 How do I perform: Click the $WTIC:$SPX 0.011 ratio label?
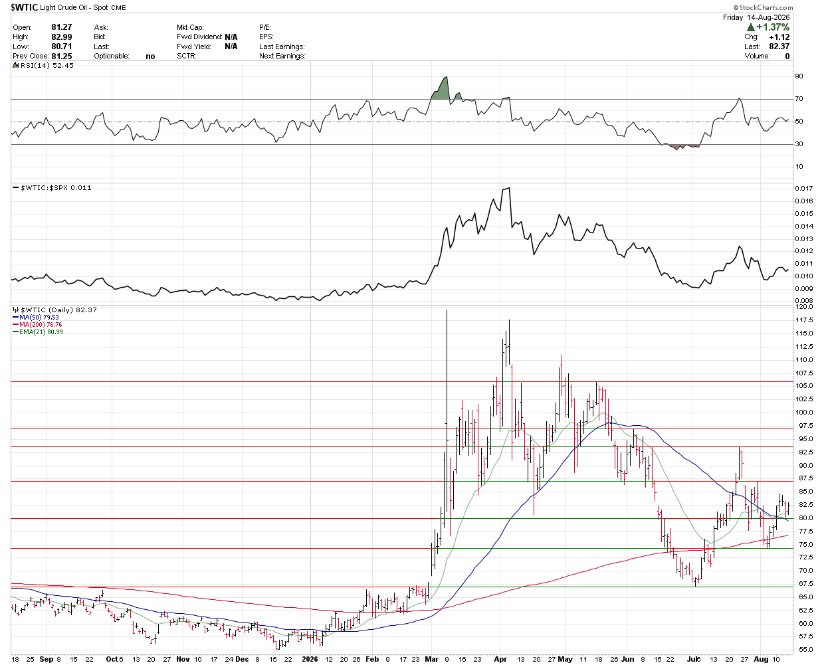pyautogui.click(x=56, y=188)
